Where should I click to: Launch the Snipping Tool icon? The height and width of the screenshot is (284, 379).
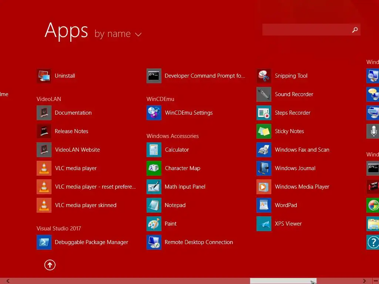264,76
